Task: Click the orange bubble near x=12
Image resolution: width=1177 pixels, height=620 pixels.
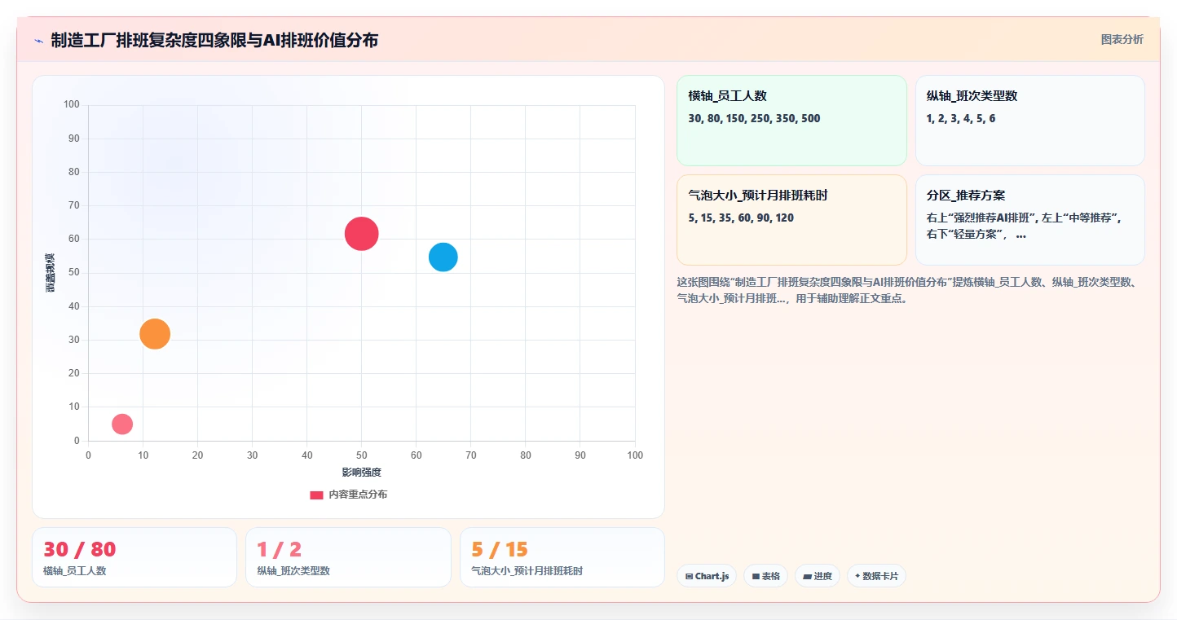Action: [x=154, y=333]
